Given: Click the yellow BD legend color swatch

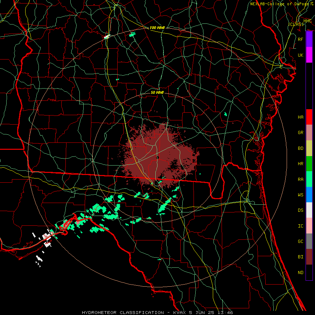Looking at the screenshot, I should pos(309,148).
